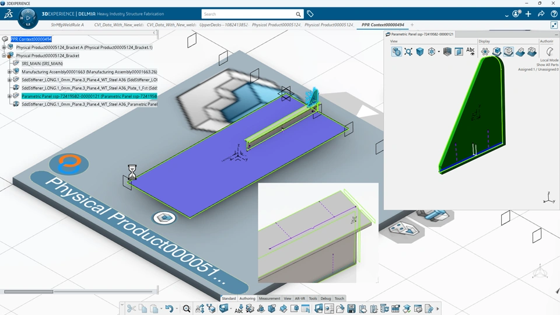Open the compass play button
Screen dimensions: 560x315
click(x=28, y=18)
